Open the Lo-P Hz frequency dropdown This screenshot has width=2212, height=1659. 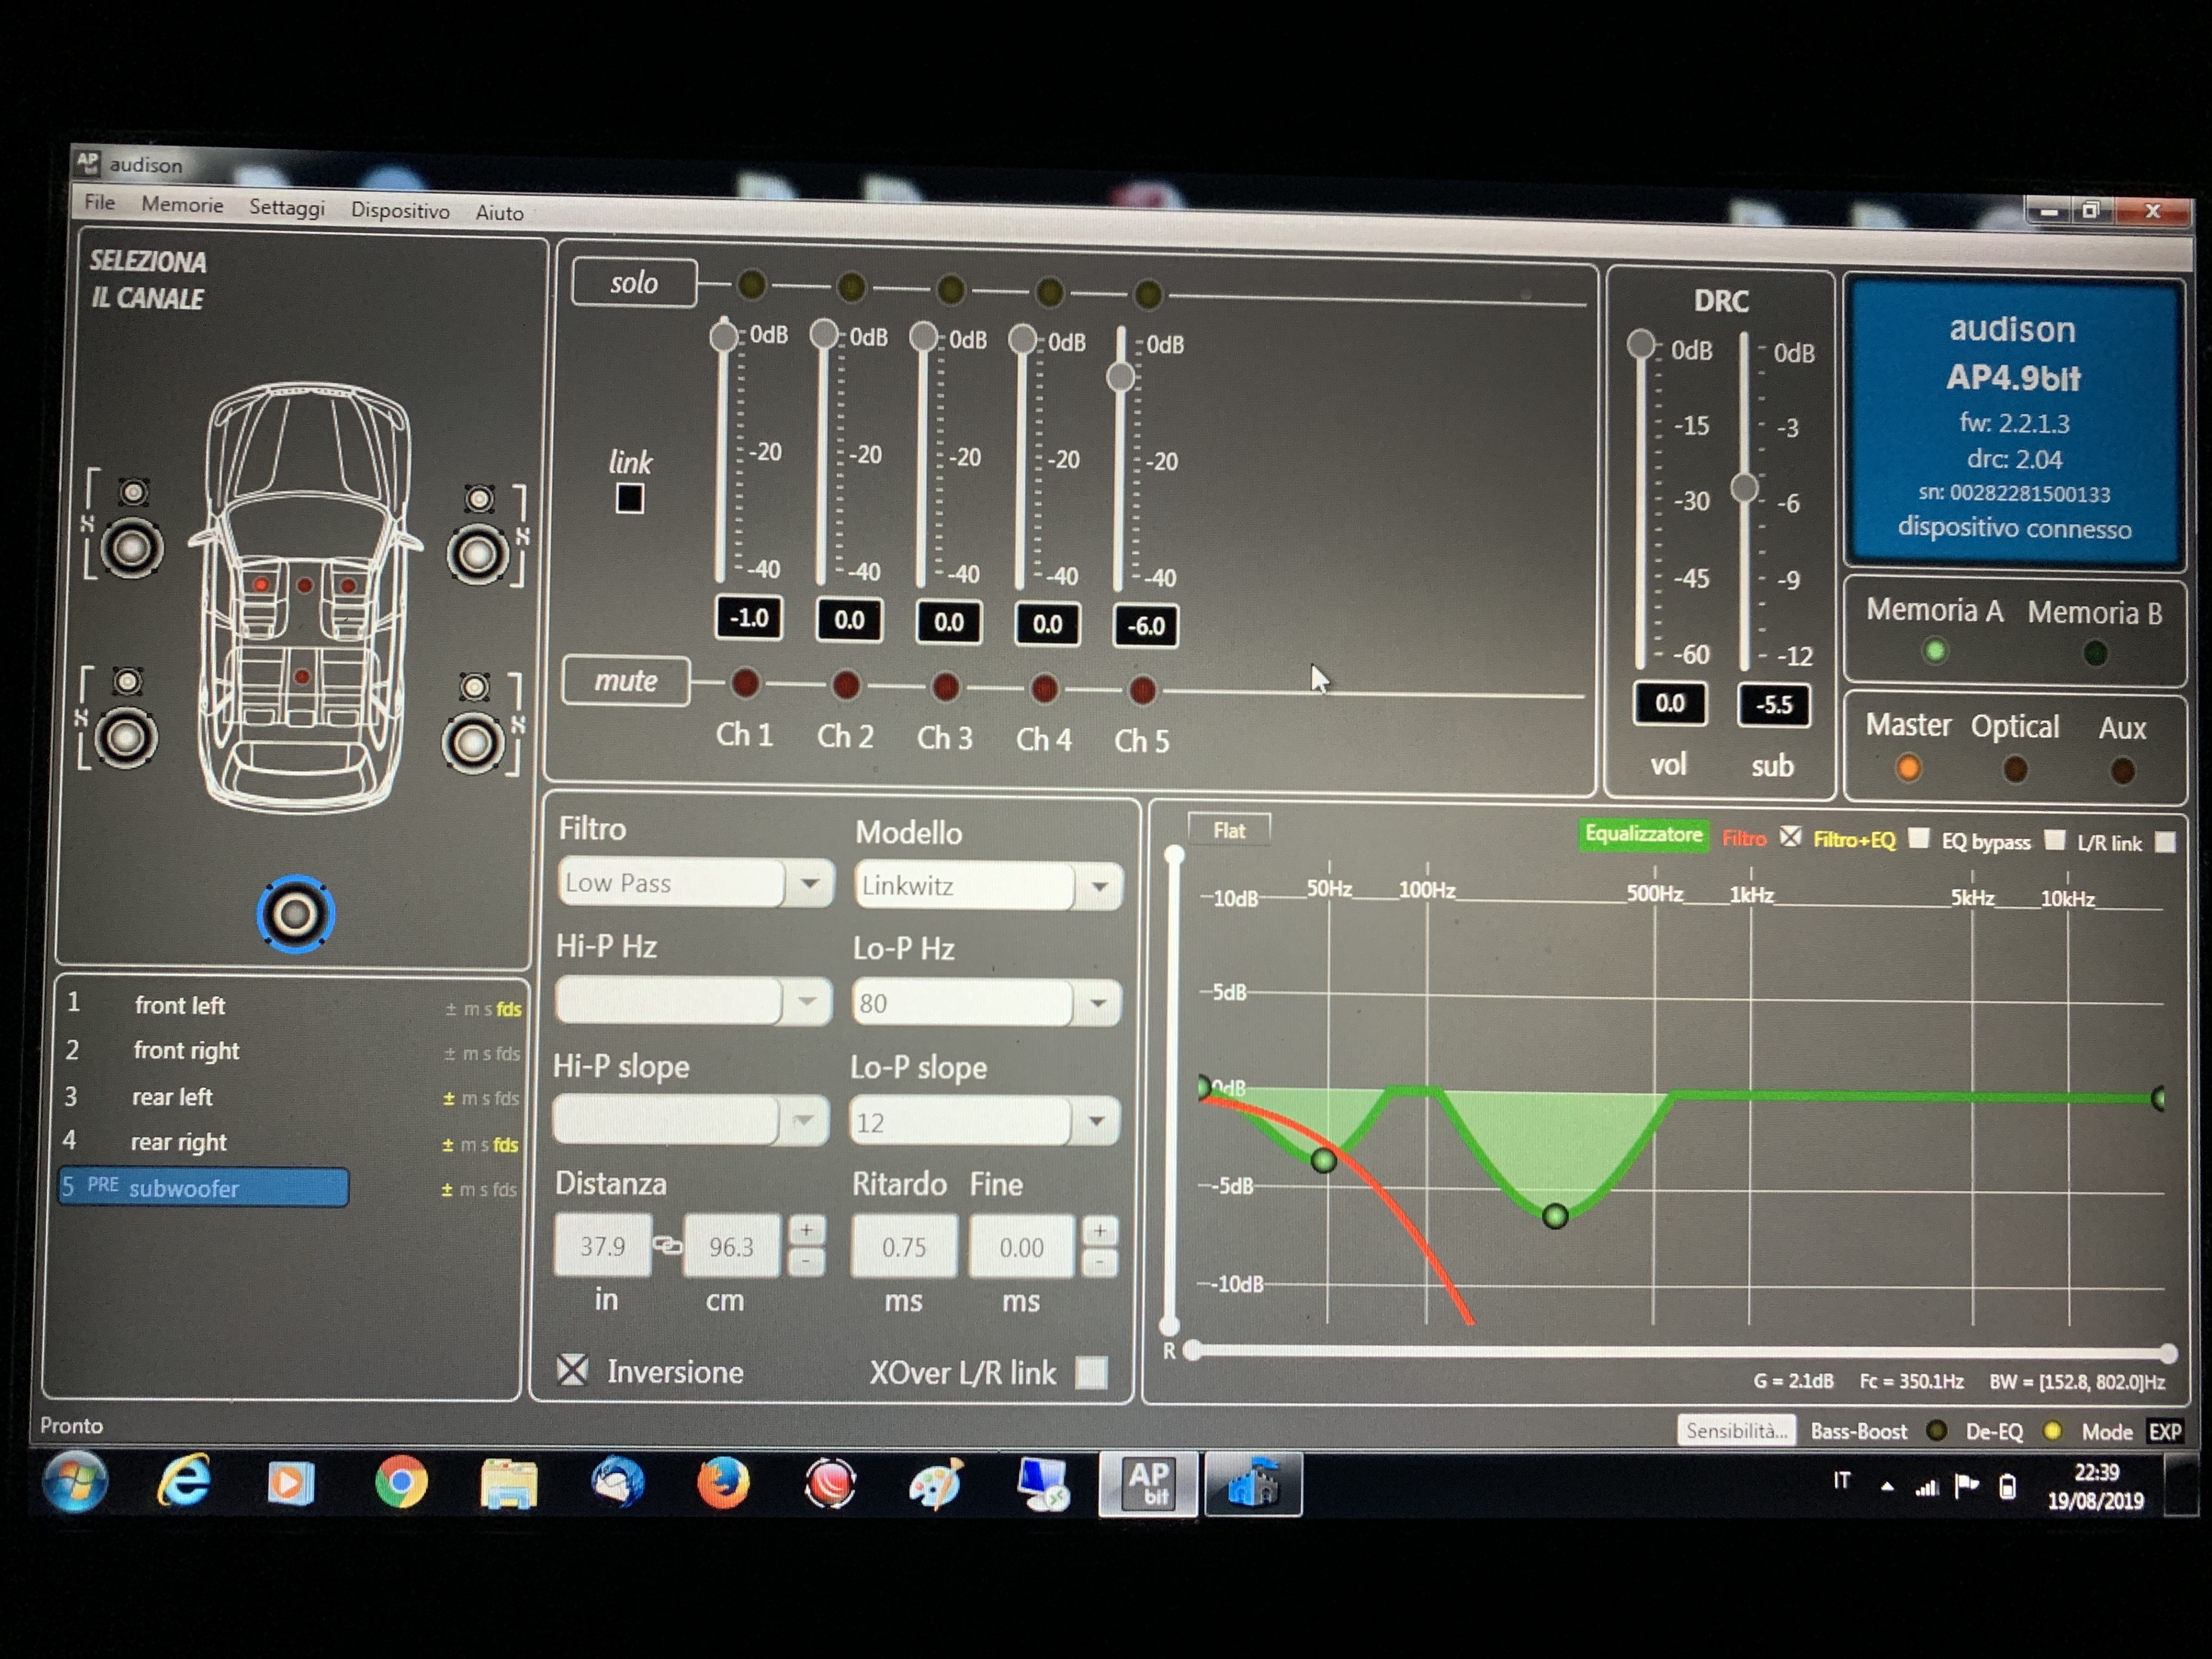[x=1097, y=1003]
